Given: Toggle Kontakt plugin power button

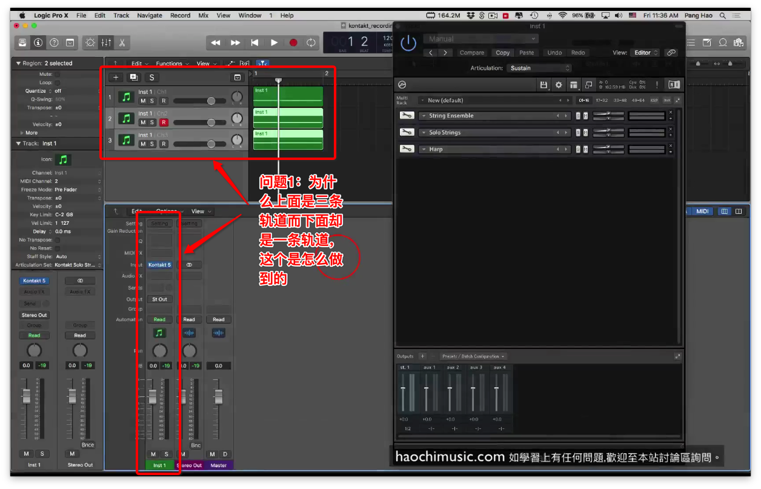Looking at the screenshot, I should click(409, 42).
